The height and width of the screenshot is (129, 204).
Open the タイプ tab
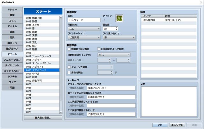pos(12,82)
